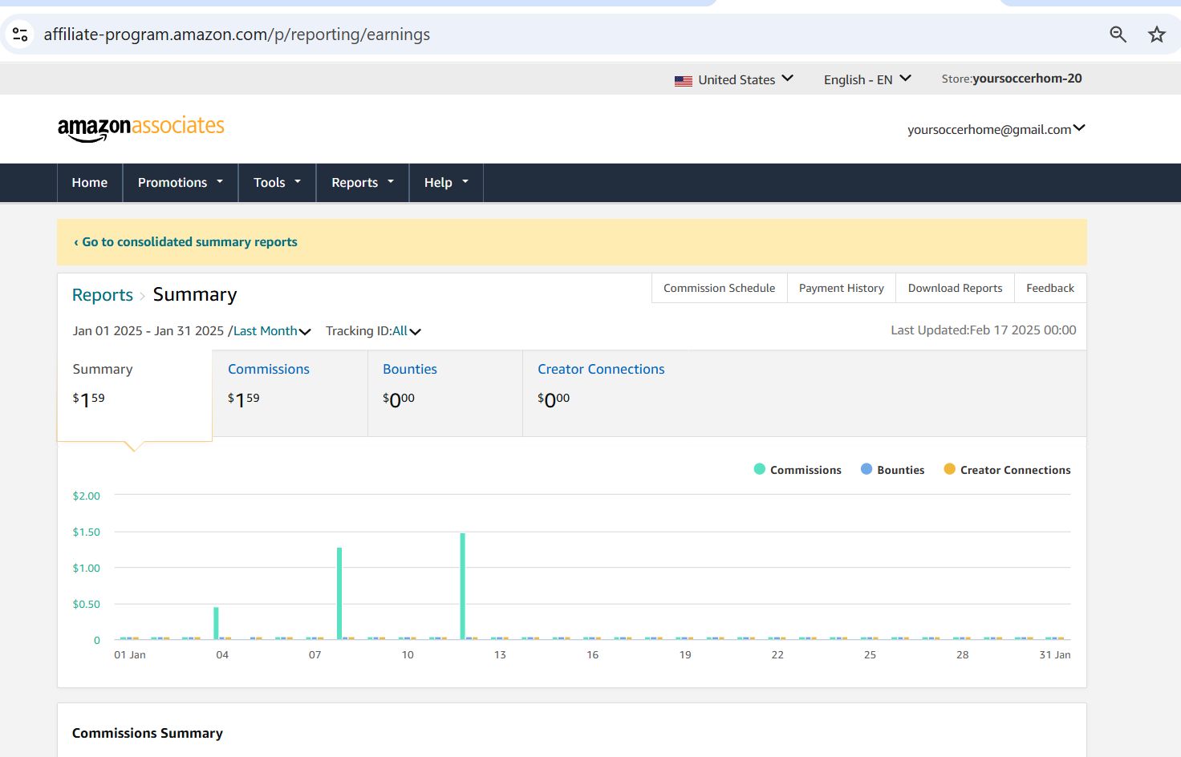The image size is (1181, 757).
Task: Open the Commission Schedule button
Action: 720,288
